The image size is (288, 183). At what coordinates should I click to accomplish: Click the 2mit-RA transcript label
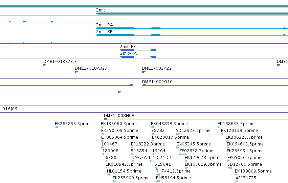point(105,25)
